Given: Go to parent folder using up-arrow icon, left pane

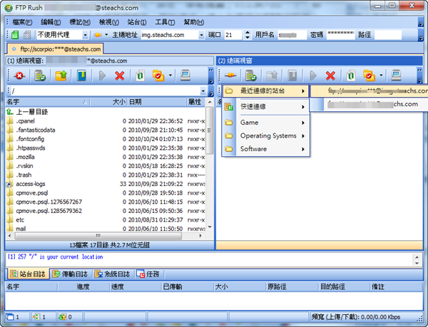Looking at the screenshot, I should click(61, 76).
